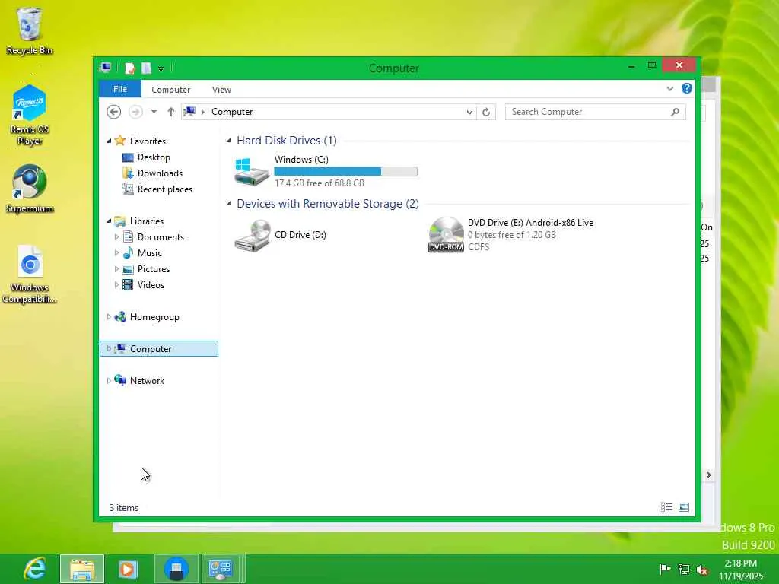Click File Explorer taskbar button
The height and width of the screenshot is (584, 779).
click(82, 569)
